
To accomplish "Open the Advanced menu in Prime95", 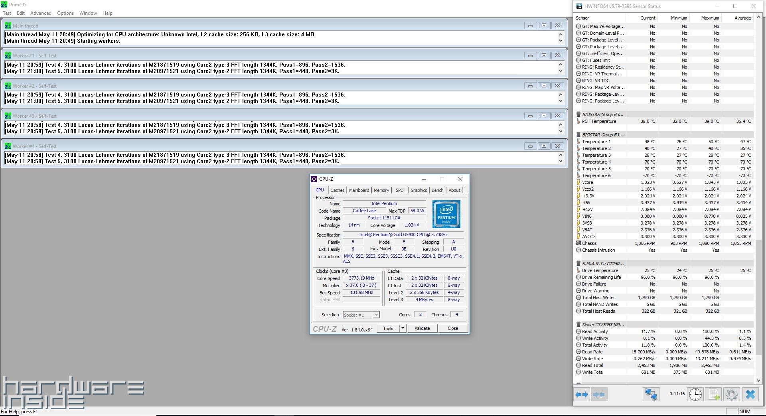I will (x=41, y=13).
